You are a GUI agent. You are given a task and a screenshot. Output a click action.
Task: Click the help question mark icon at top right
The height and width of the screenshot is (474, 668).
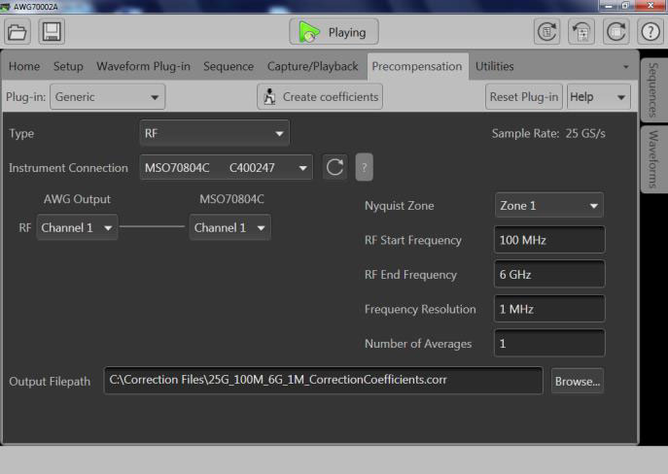pyautogui.click(x=649, y=32)
